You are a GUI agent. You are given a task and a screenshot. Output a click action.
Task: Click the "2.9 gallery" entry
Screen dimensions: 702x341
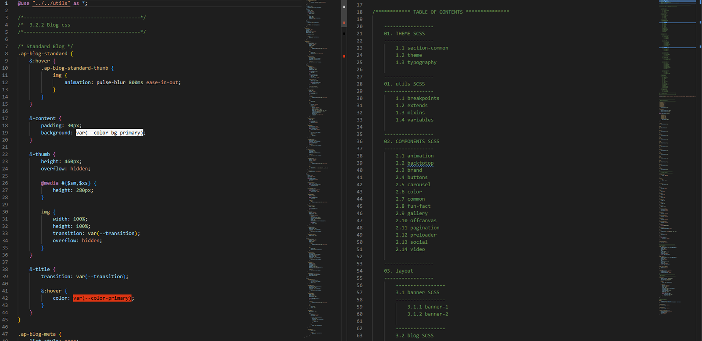click(412, 213)
